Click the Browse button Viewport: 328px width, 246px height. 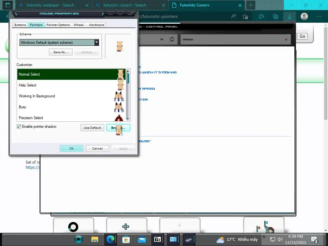click(x=118, y=127)
